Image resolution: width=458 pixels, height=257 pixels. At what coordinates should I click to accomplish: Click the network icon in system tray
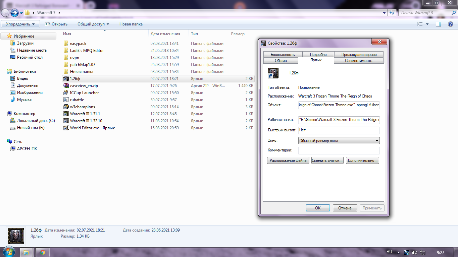pyautogui.click(x=423, y=252)
